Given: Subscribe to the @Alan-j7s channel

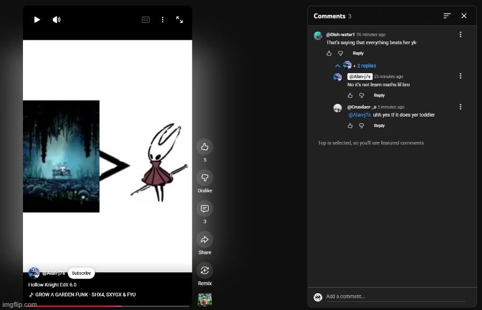Looking at the screenshot, I should 81,273.
